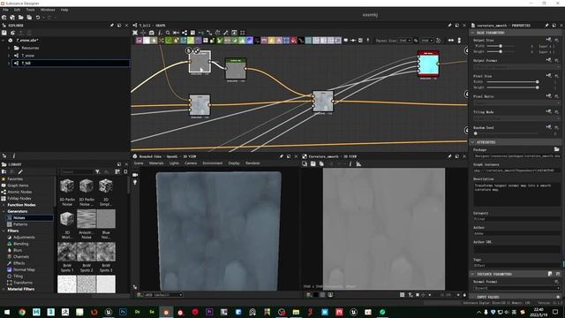Click the camera snapshot icon in graph toolbar
Image resolution: width=565 pixels, height=318 pixels.
click(152, 33)
